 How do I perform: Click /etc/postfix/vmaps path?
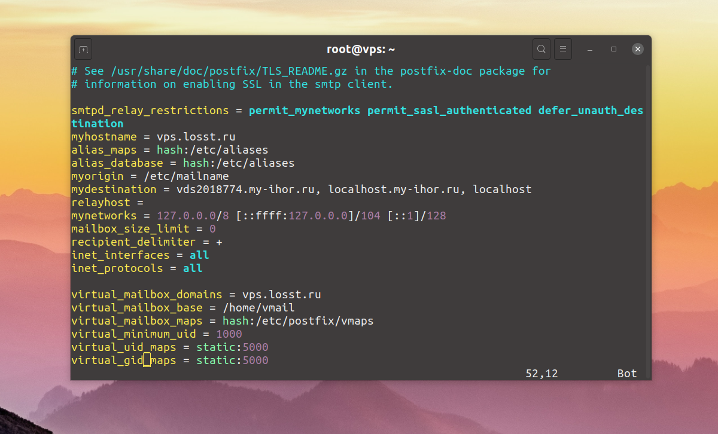[x=314, y=321]
